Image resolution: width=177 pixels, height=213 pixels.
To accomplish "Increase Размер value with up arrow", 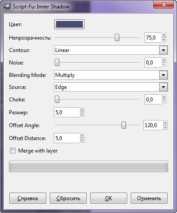I will 82,110.
